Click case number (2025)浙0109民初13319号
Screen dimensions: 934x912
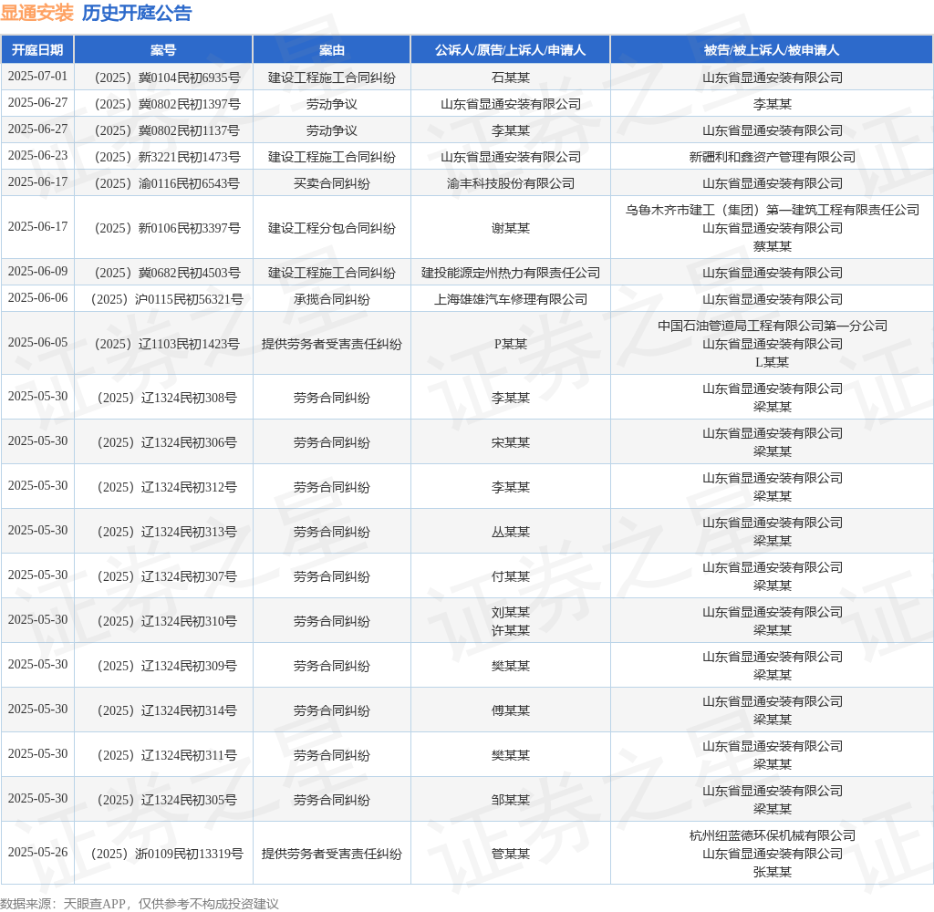168,854
